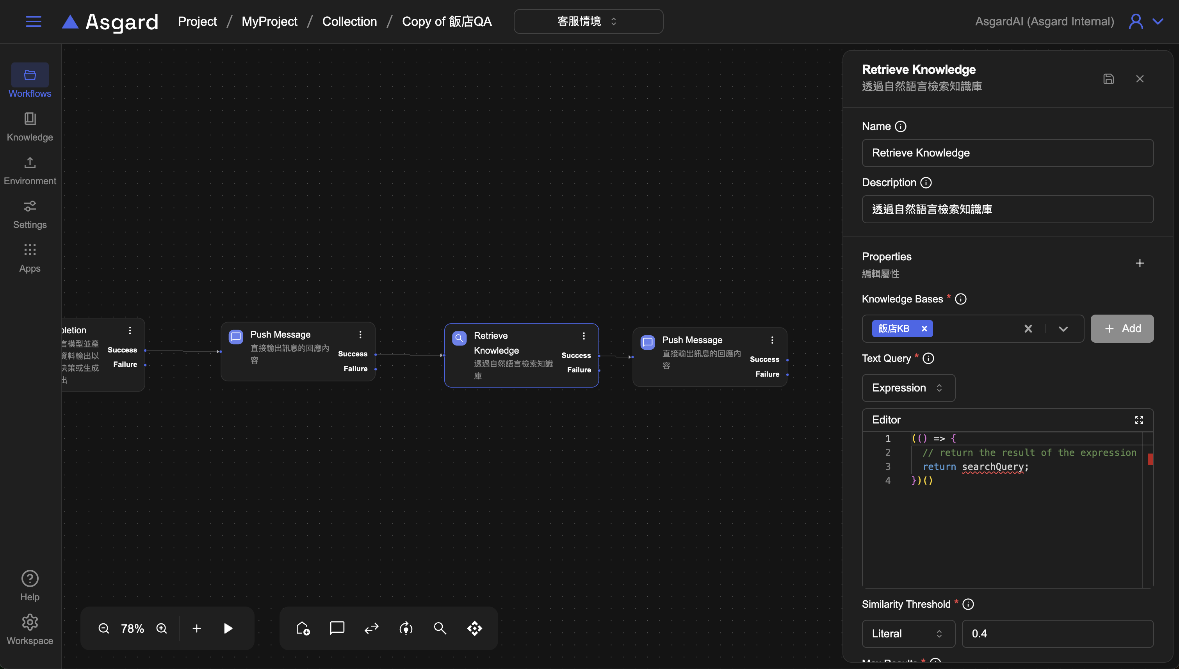
Task: Zoom in the canvas with plus magnifier
Action: pos(162,628)
